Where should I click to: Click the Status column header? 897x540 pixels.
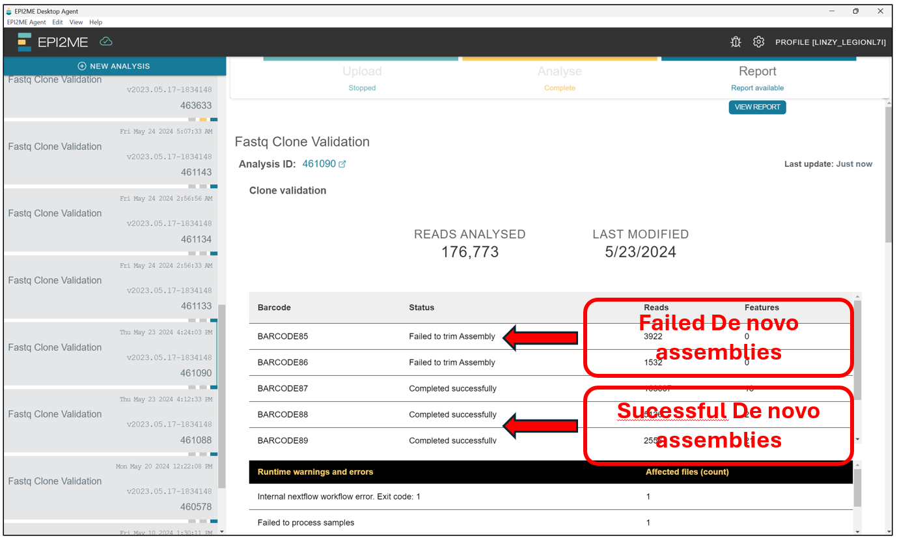coord(421,307)
